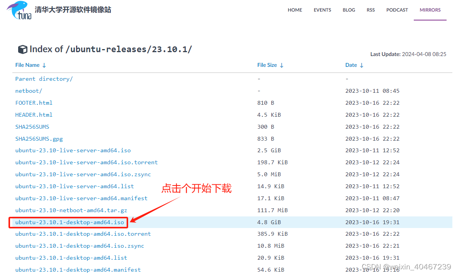Click the date 2023-10-11 08:45
The width and height of the screenshot is (457, 274).
(x=372, y=91)
